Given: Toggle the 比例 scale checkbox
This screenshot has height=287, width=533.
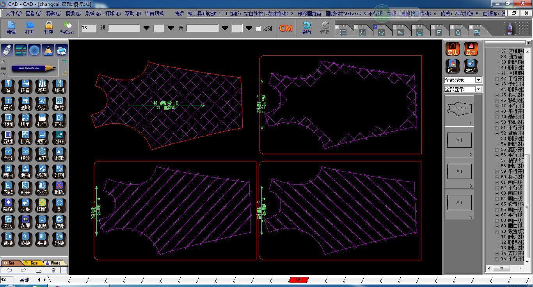Looking at the screenshot, I should click(x=258, y=29).
